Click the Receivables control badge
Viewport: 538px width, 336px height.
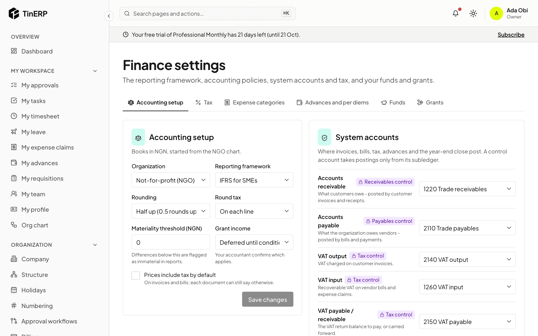click(385, 182)
